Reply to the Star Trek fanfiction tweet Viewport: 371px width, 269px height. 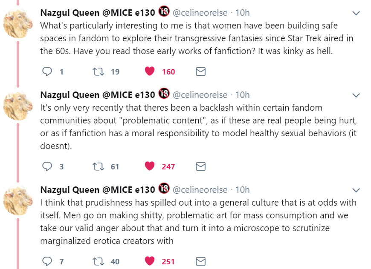click(x=47, y=72)
